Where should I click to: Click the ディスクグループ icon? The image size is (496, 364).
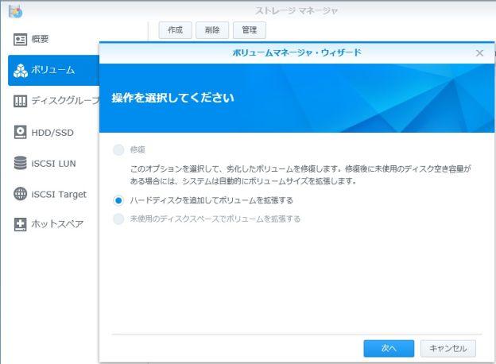20,101
